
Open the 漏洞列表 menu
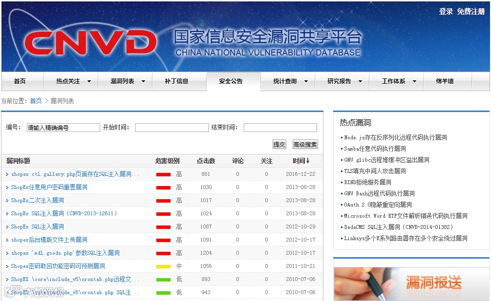click(122, 81)
